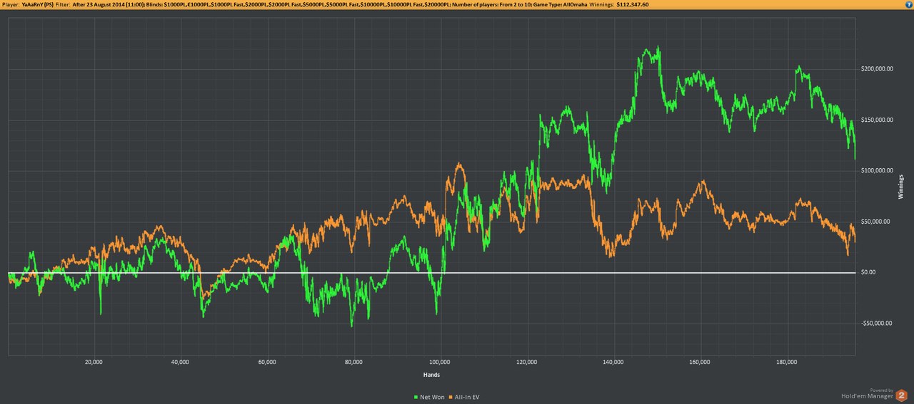Image resolution: width=914 pixels, height=404 pixels.
Task: Toggle the Net Won series legend label
Action: click(432, 395)
